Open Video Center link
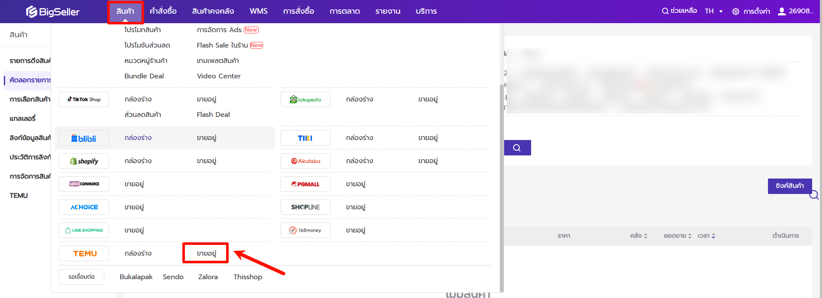The height and width of the screenshot is (298, 822). click(x=219, y=76)
